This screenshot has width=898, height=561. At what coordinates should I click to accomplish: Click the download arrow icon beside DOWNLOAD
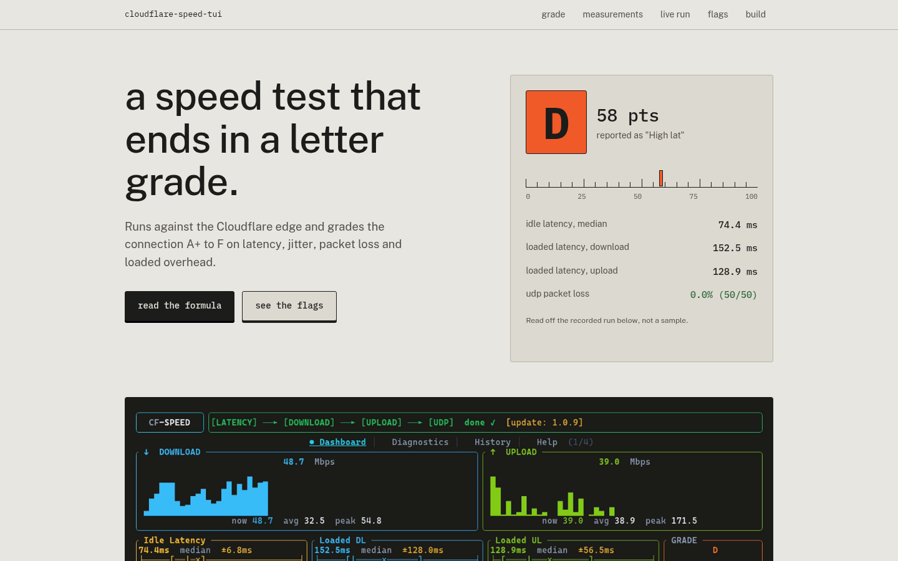pyautogui.click(x=147, y=452)
